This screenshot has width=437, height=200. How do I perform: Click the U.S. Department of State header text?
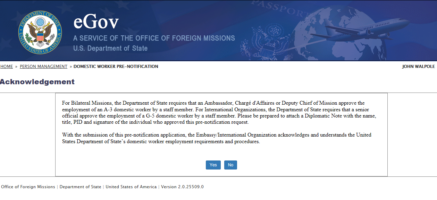[110, 49]
